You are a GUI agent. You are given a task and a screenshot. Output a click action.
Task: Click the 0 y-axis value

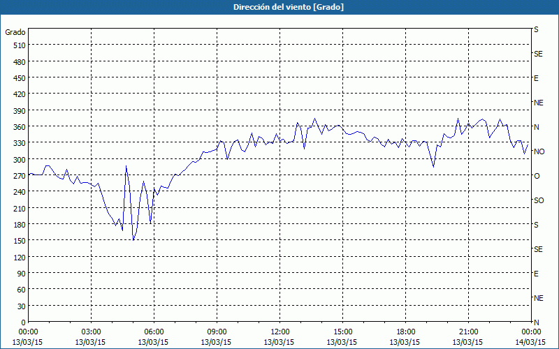[24, 322]
